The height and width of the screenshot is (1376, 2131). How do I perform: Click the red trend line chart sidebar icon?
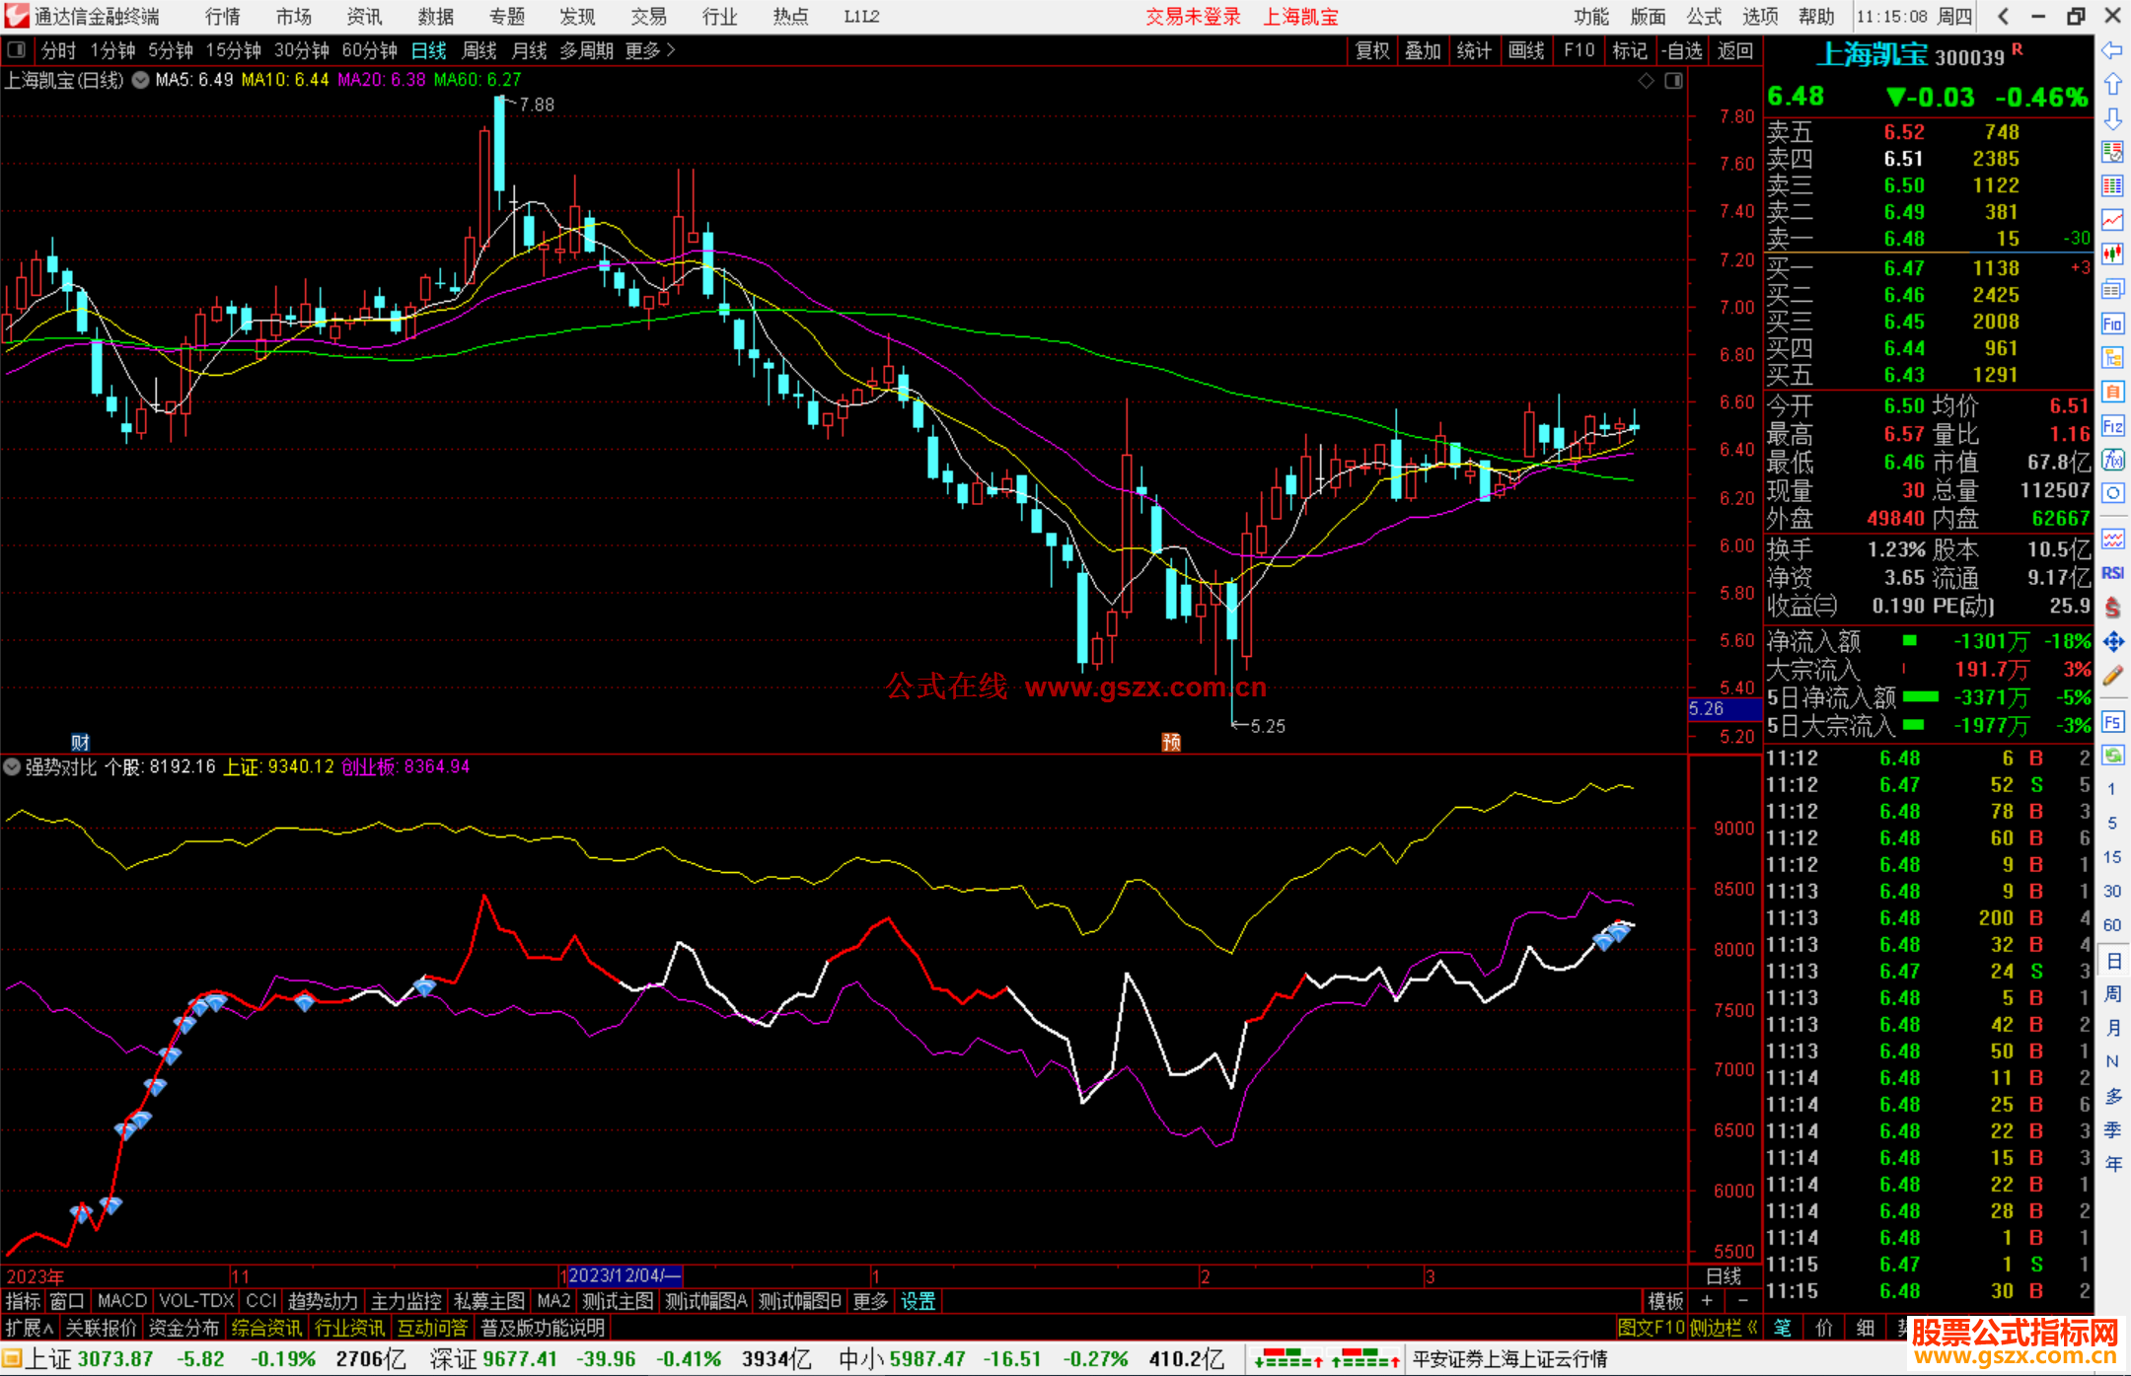click(2112, 220)
